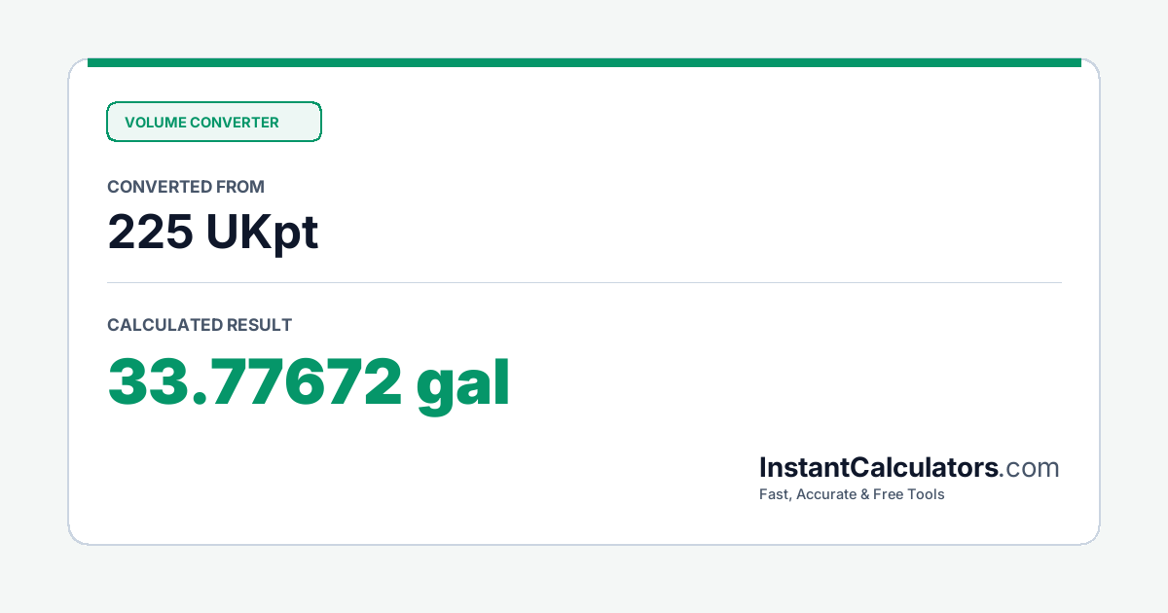Select the UKpt source unit text
The height and width of the screenshot is (613, 1168).
click(263, 234)
